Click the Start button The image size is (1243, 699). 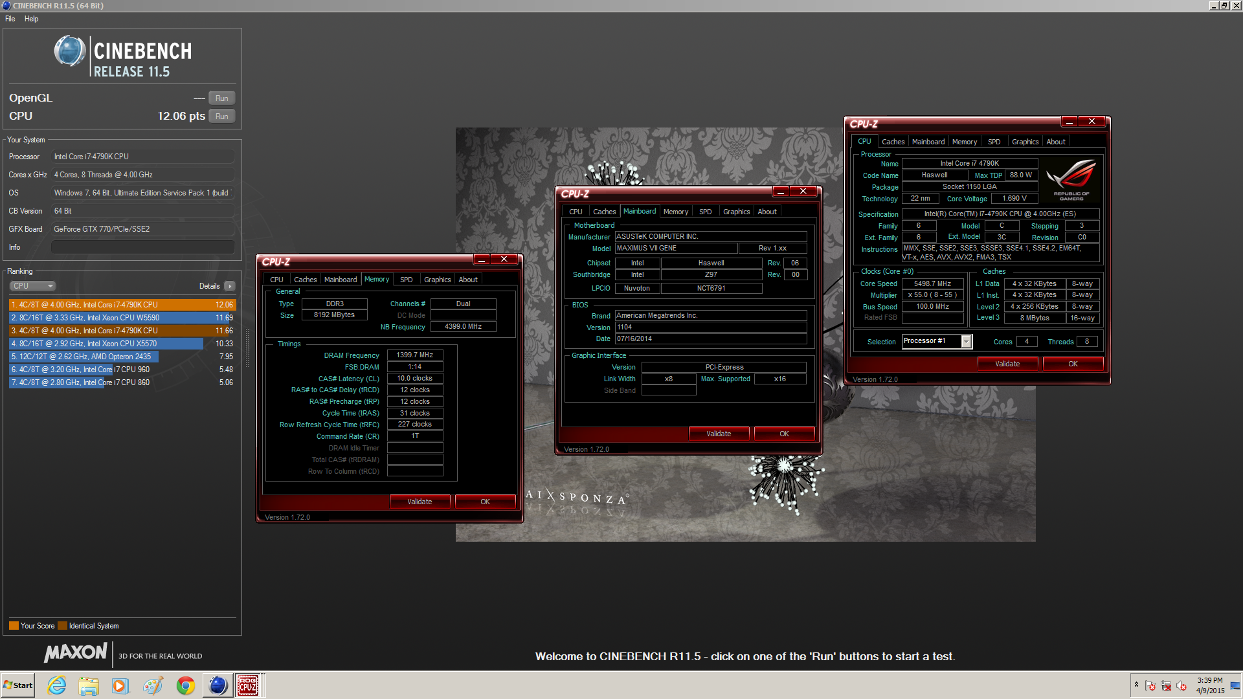click(18, 685)
